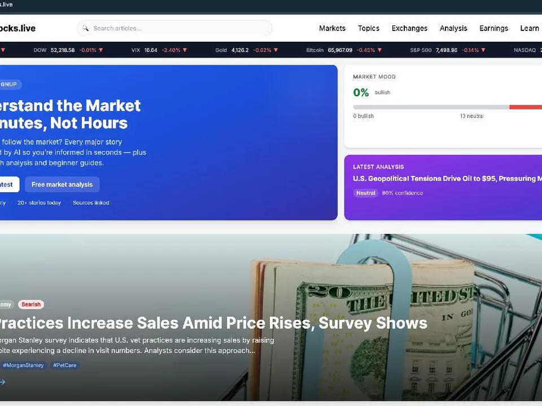
Task: Click the green '0%' market mood value
Action: 361,92
